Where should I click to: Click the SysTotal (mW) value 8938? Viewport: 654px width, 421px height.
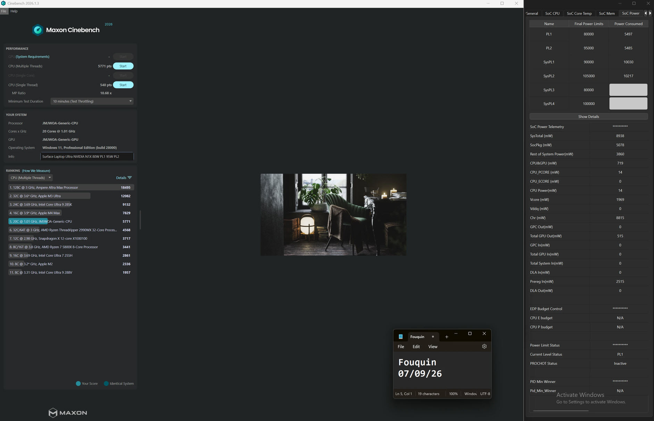620,136
